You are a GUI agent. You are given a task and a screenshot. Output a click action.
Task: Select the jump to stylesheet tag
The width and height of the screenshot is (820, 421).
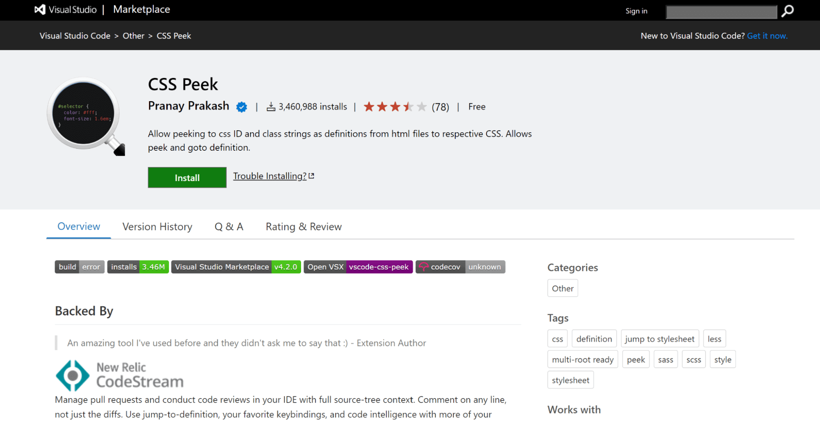point(659,338)
